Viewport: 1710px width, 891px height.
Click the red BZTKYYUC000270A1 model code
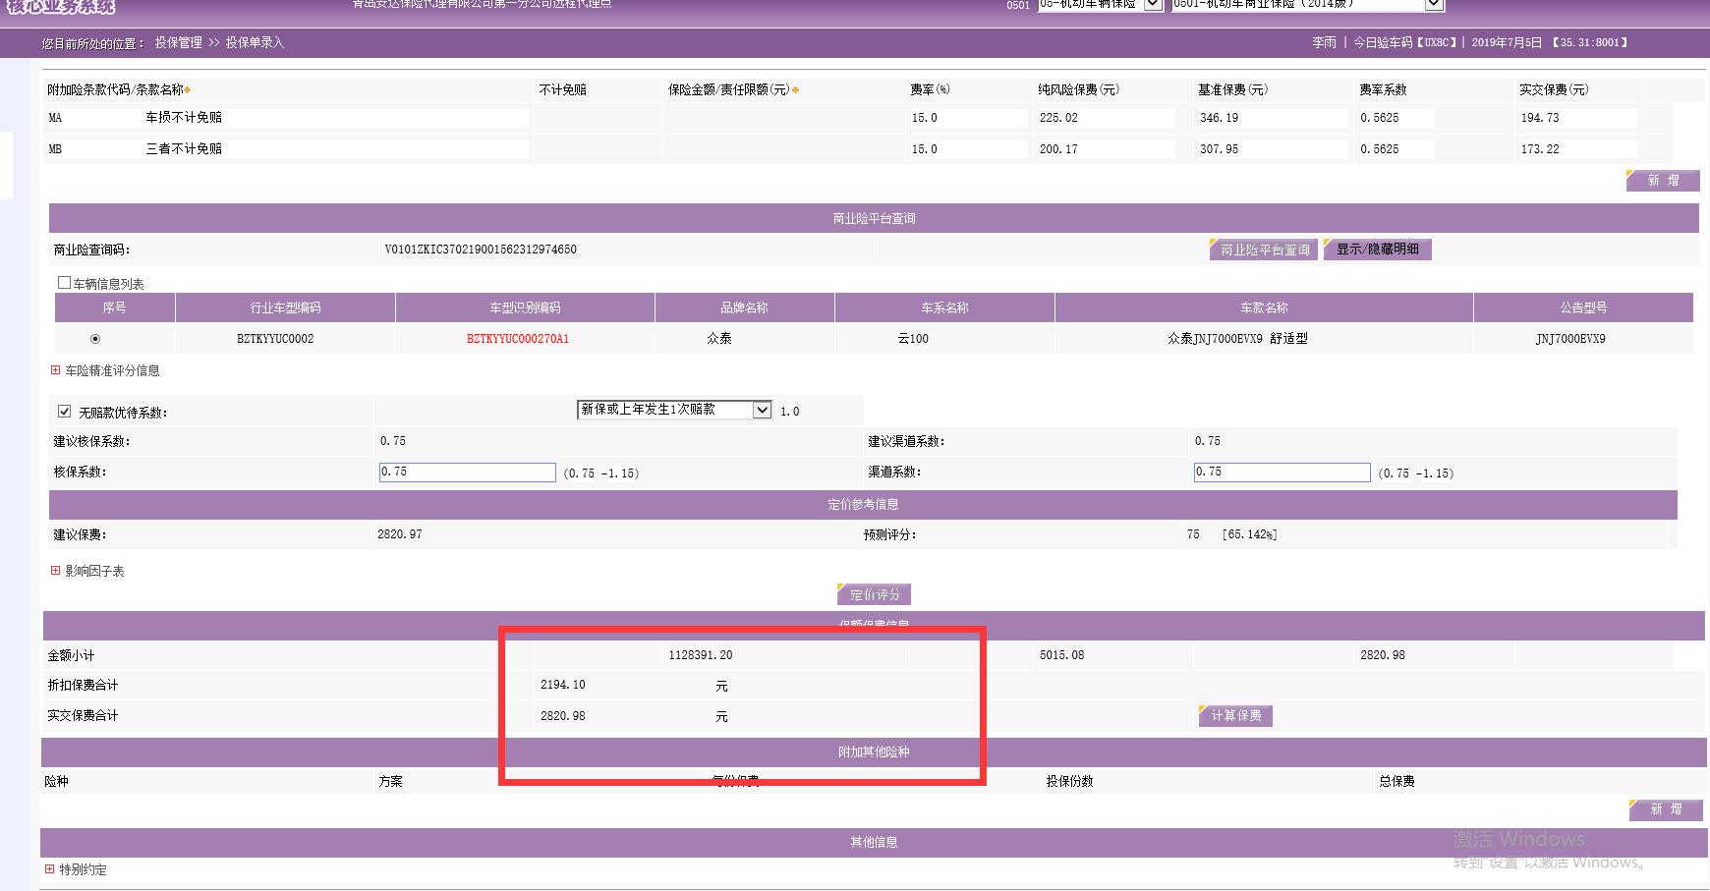pos(518,339)
